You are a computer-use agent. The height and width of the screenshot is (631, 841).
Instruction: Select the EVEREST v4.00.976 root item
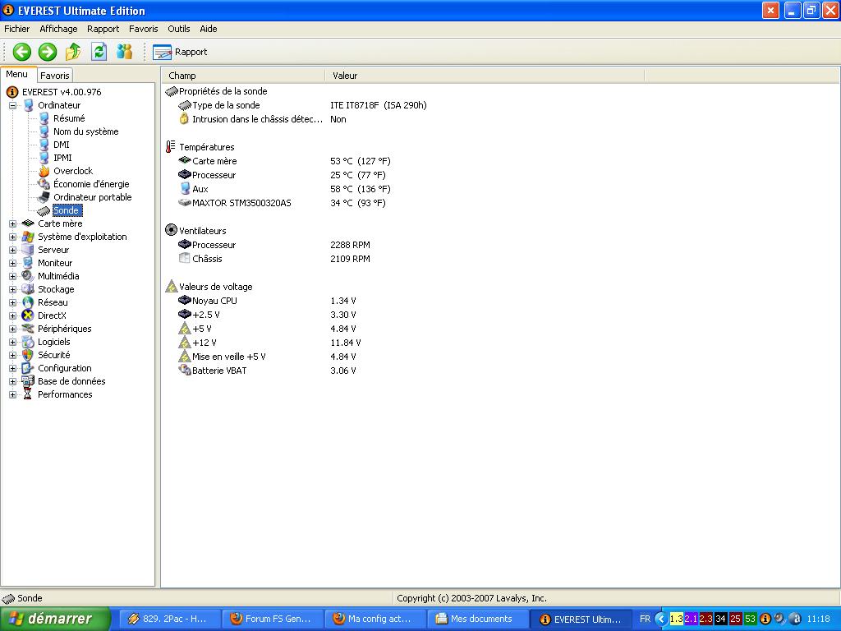point(61,92)
